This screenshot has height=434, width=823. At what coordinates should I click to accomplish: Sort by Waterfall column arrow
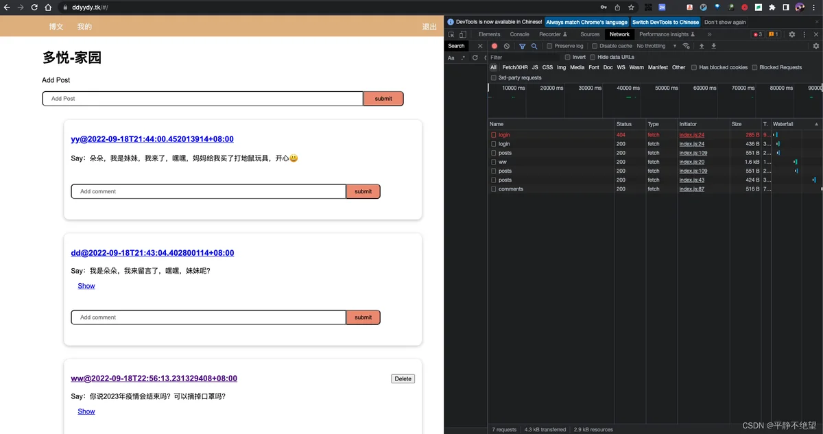(x=816, y=124)
